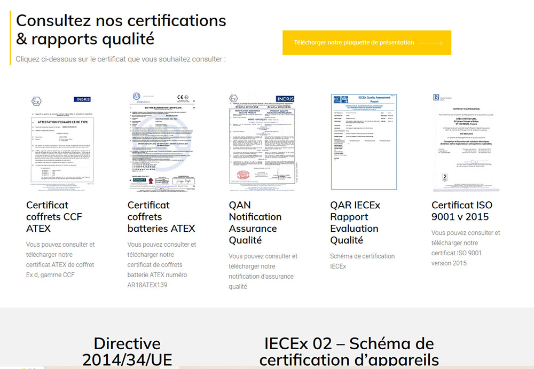Click description Schéma de certification IECEx
The width and height of the screenshot is (534, 369).
coord(363,261)
